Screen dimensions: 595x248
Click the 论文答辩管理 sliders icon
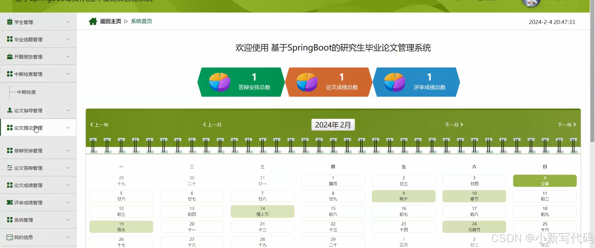pos(10,168)
